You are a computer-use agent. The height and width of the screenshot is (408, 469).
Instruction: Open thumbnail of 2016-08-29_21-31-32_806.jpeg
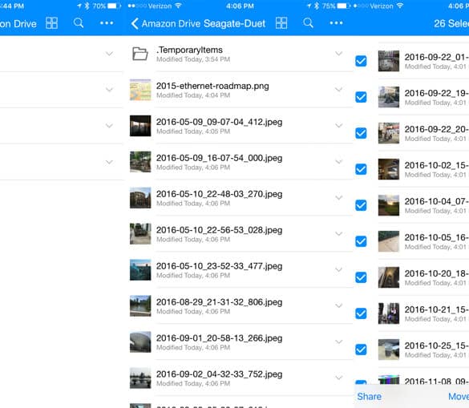(140, 306)
